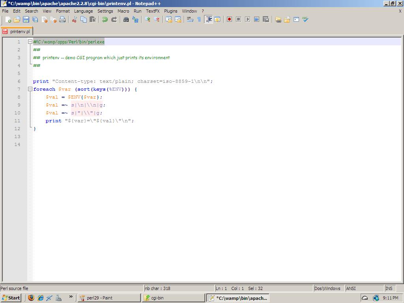This screenshot has width=404, height=303.
Task: Start macro recording with the red dot
Action: click(229, 19)
